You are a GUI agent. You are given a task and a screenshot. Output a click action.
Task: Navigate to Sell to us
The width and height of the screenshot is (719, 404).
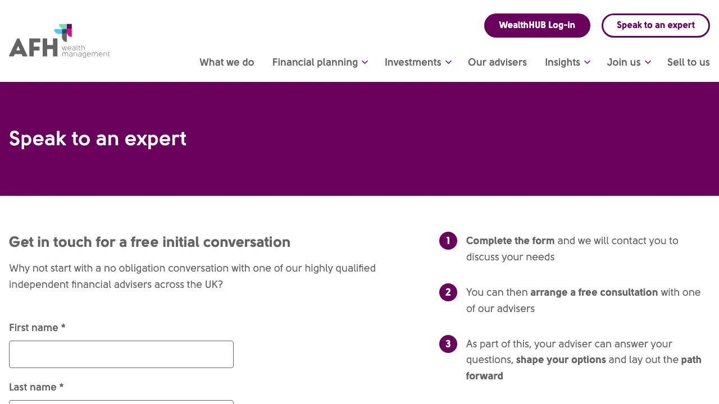click(x=688, y=62)
